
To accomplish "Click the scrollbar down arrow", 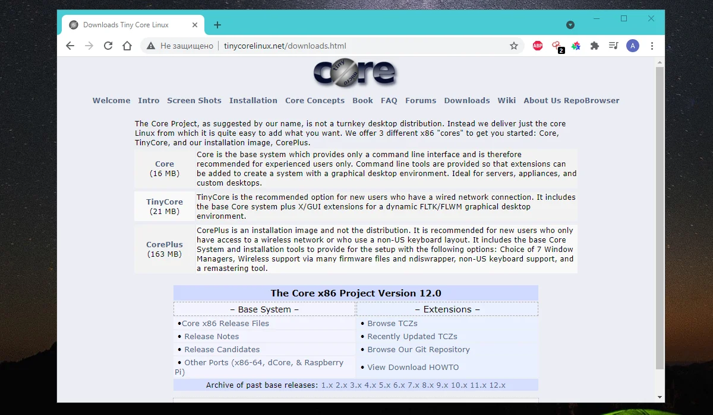I will click(660, 397).
